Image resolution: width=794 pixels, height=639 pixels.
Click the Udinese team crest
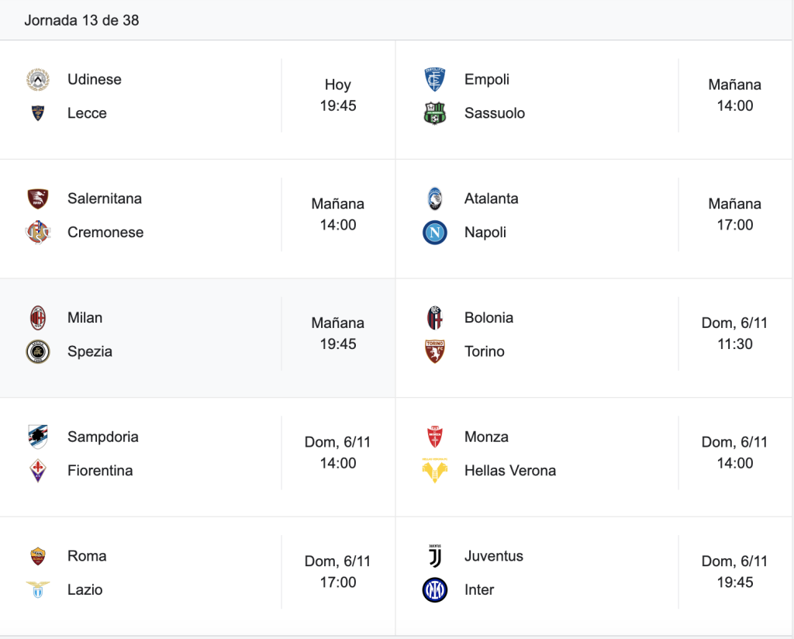(38, 80)
